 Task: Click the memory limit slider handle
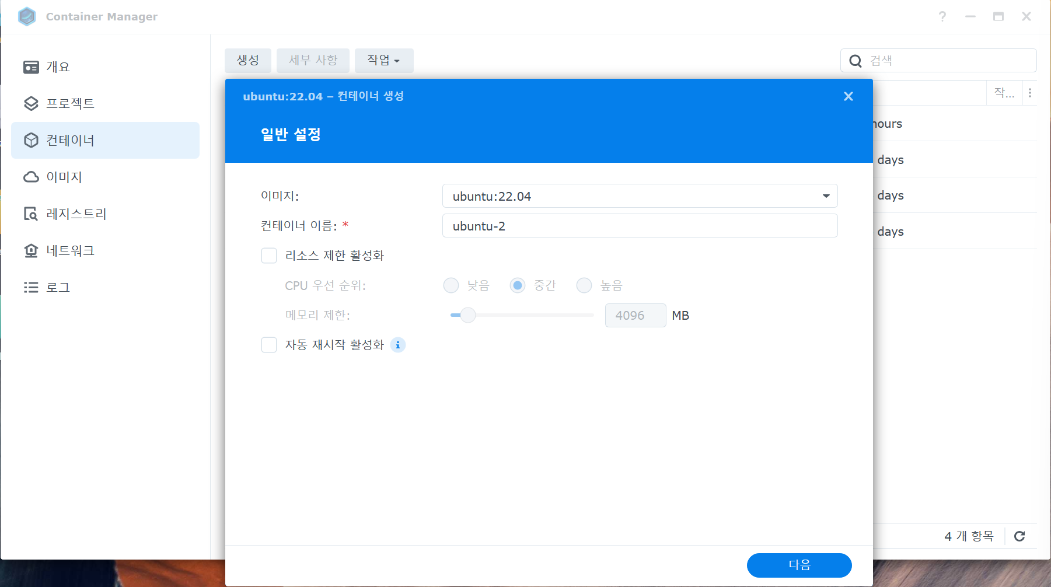pyautogui.click(x=468, y=315)
